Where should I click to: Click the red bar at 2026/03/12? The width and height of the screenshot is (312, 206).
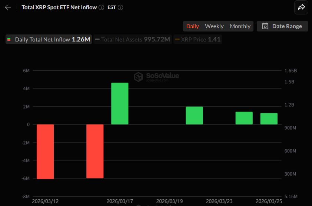(x=45, y=152)
